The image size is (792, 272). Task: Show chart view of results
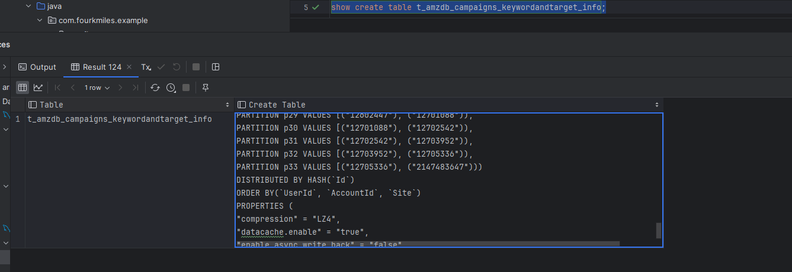(x=38, y=88)
